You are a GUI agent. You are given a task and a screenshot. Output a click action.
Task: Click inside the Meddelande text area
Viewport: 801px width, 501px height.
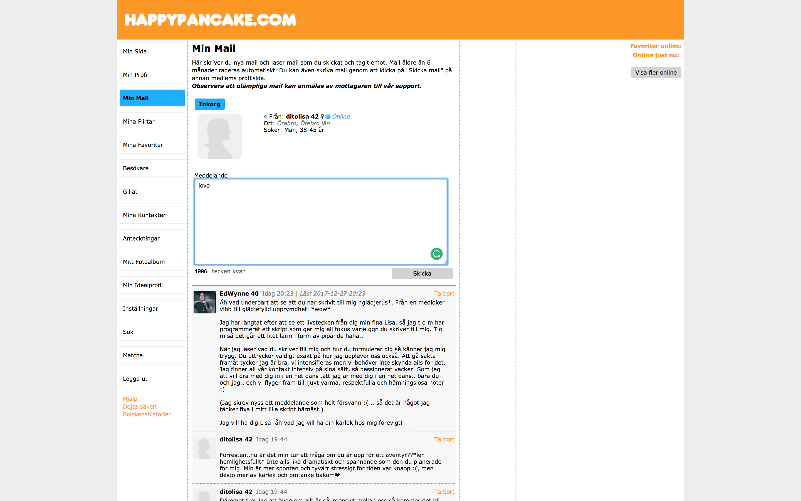[x=321, y=222]
